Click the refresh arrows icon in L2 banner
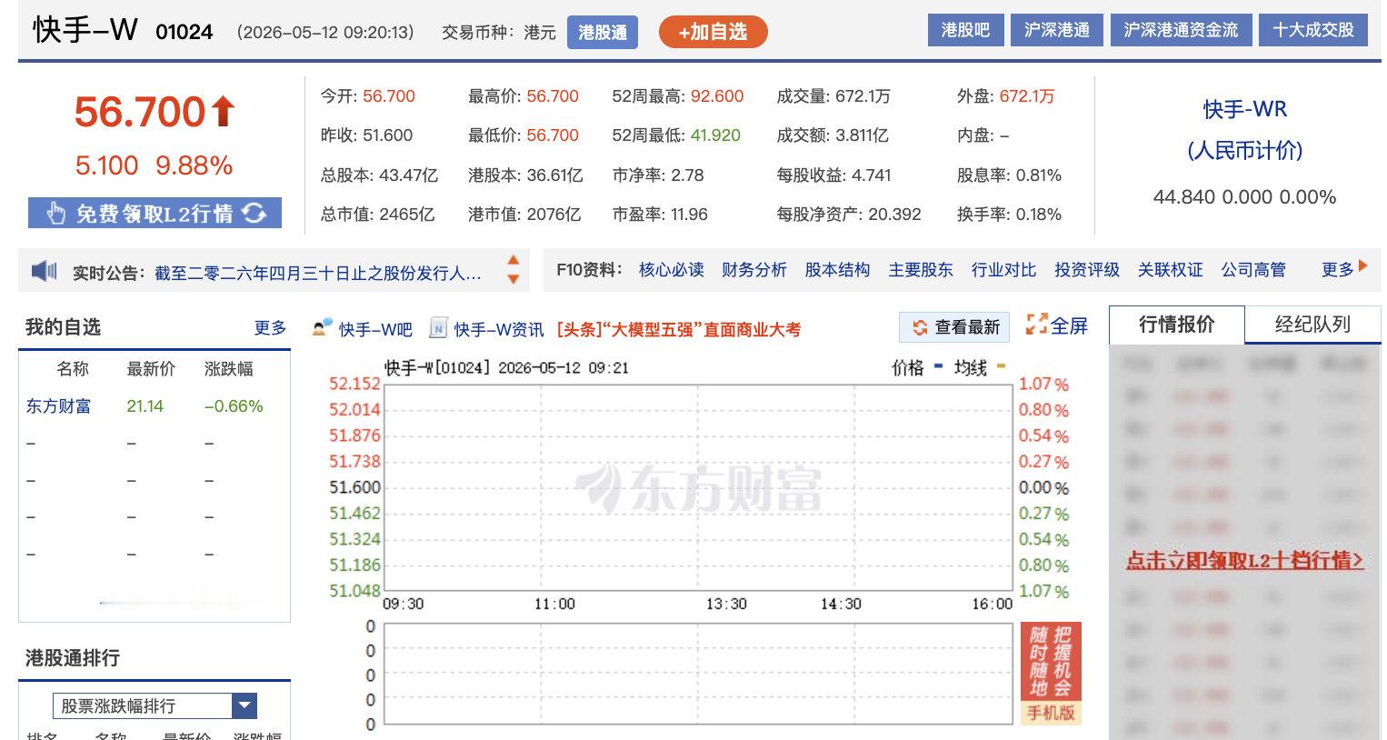Screen dimensions: 1387x740 click(x=254, y=213)
